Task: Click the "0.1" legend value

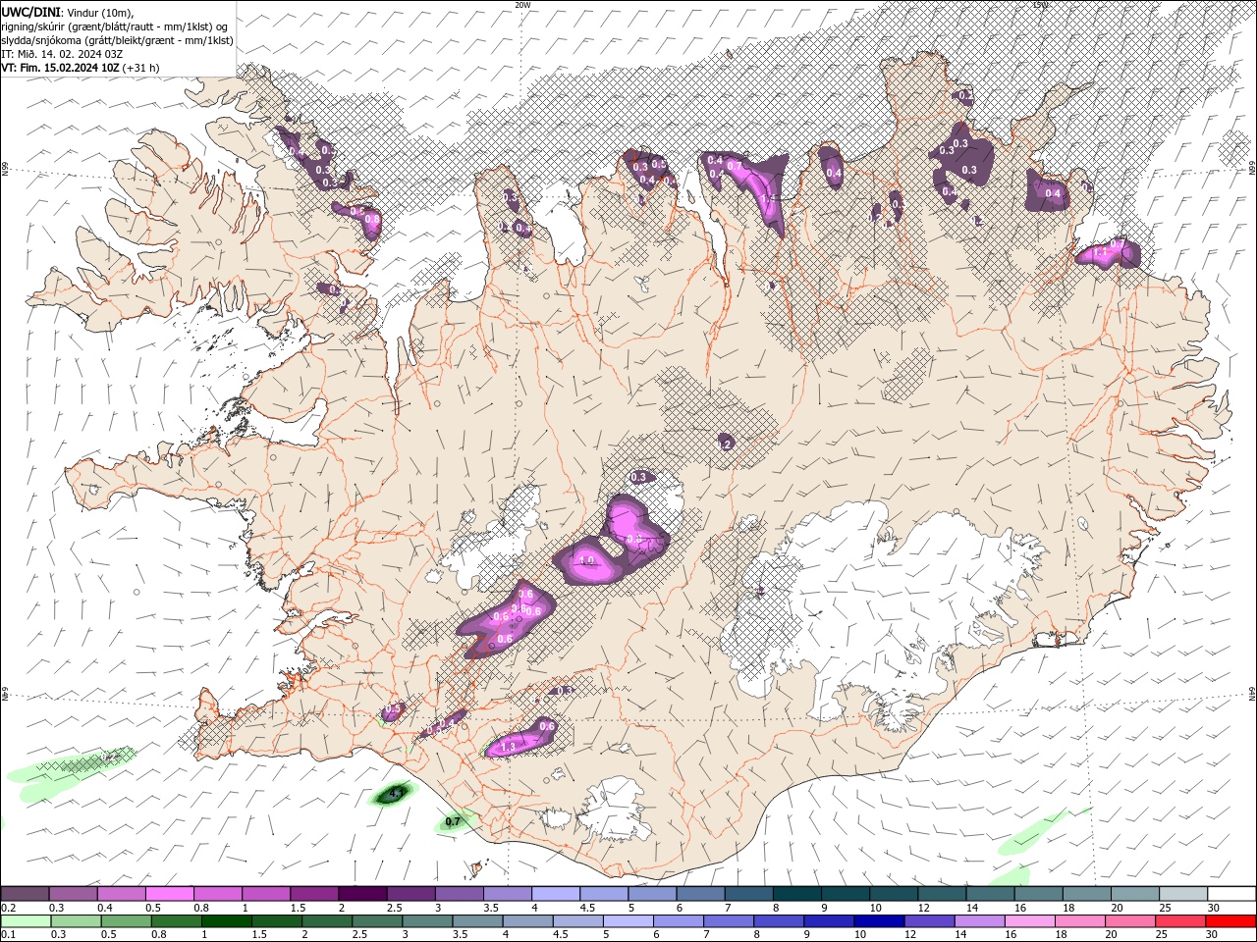Action: [x=8, y=934]
